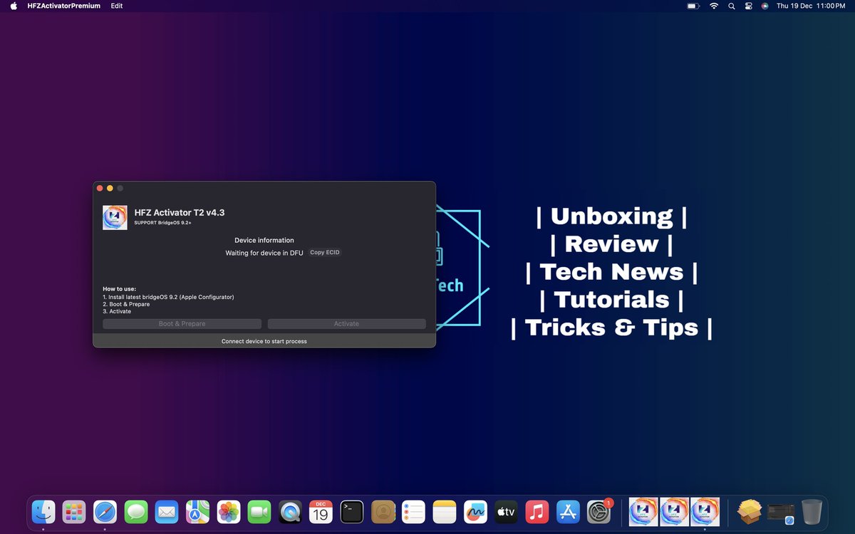Open Finder from the Dock
Viewport: 855px width, 534px height.
click(43, 511)
